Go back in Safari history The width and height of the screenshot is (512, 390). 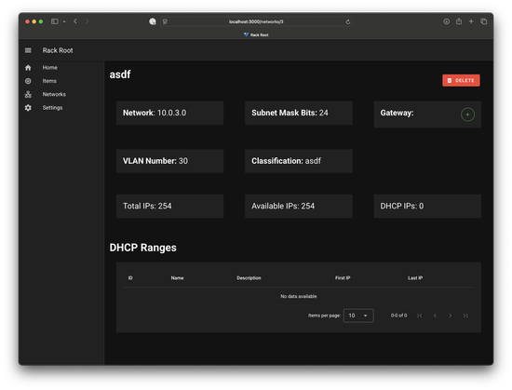[x=75, y=21]
